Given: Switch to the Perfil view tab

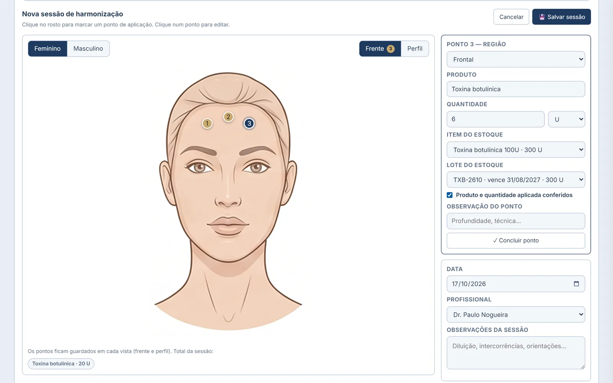Looking at the screenshot, I should [x=415, y=49].
